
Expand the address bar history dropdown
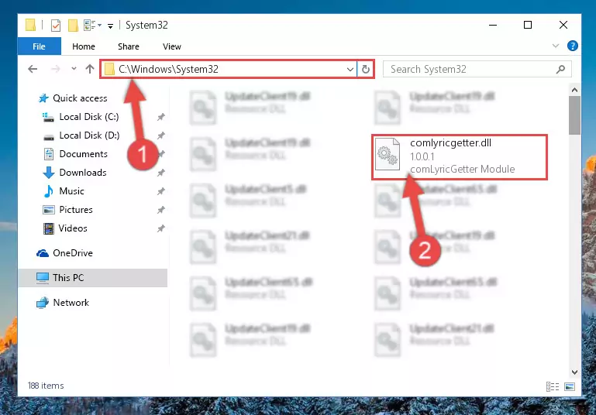pos(350,70)
